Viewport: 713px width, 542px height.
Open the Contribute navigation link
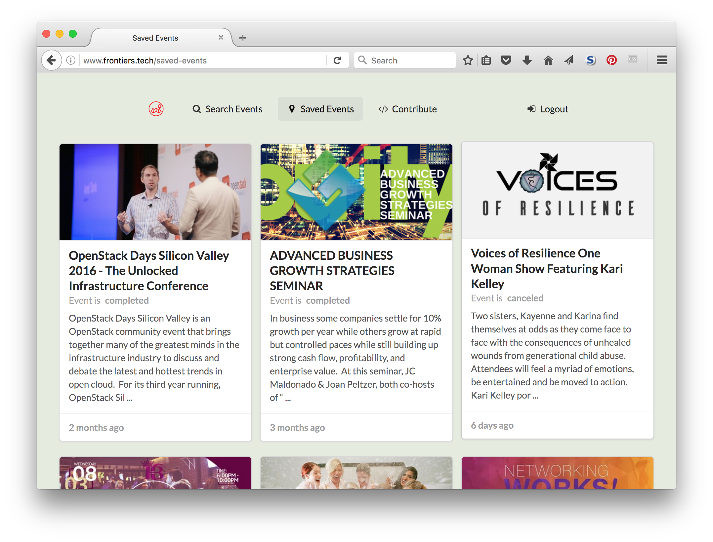[x=407, y=109]
